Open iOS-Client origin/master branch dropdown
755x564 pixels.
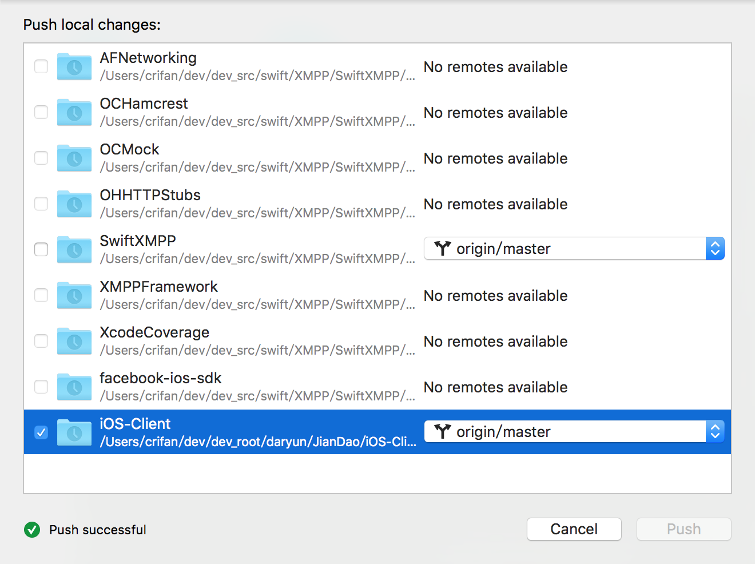point(565,432)
